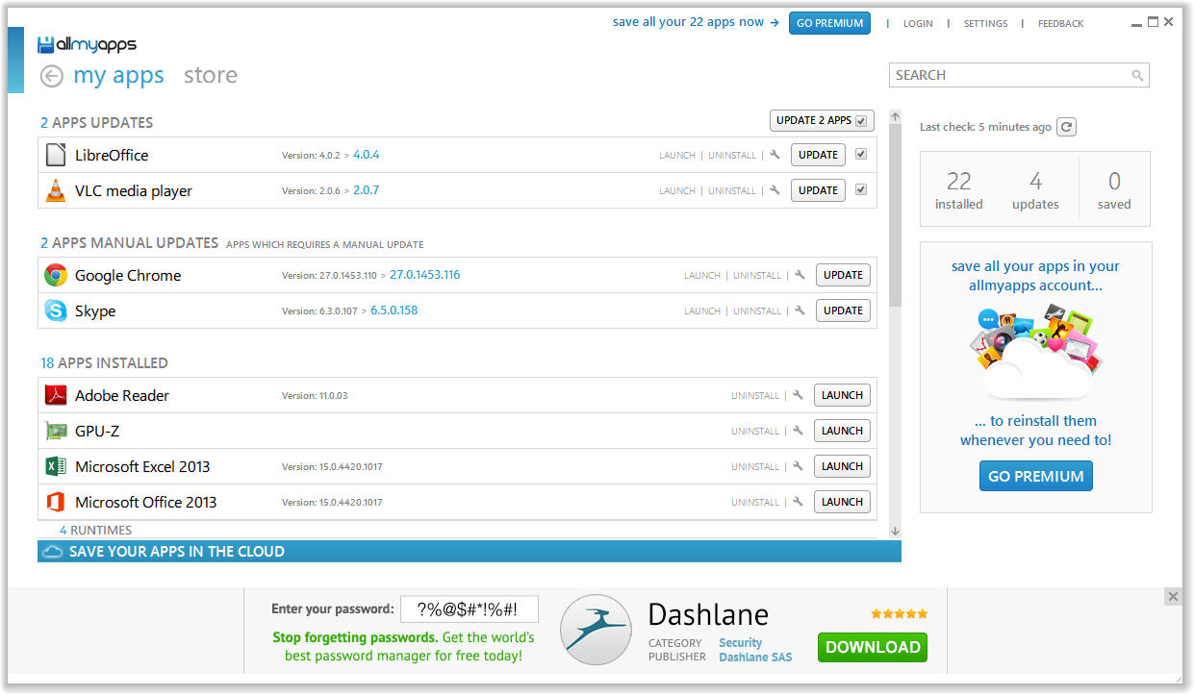The height and width of the screenshot is (695, 1194).
Task: Open wrench settings for LibreOffice
Action: pos(775,155)
